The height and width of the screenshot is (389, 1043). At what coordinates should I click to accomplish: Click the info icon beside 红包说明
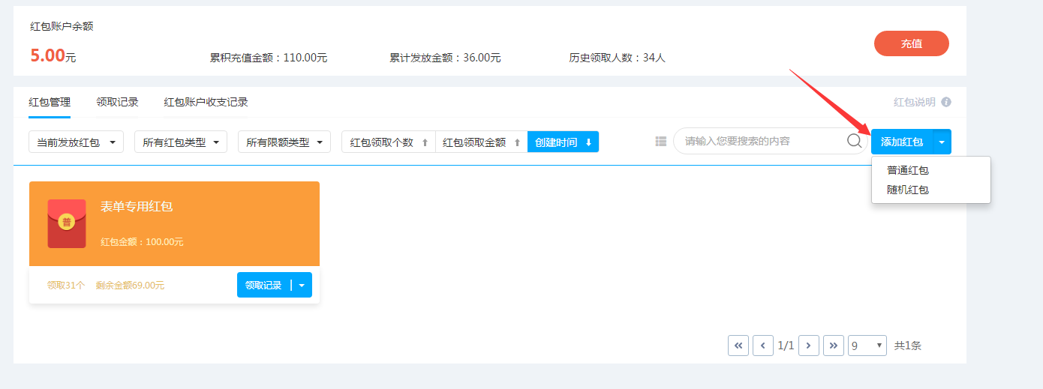click(x=946, y=102)
